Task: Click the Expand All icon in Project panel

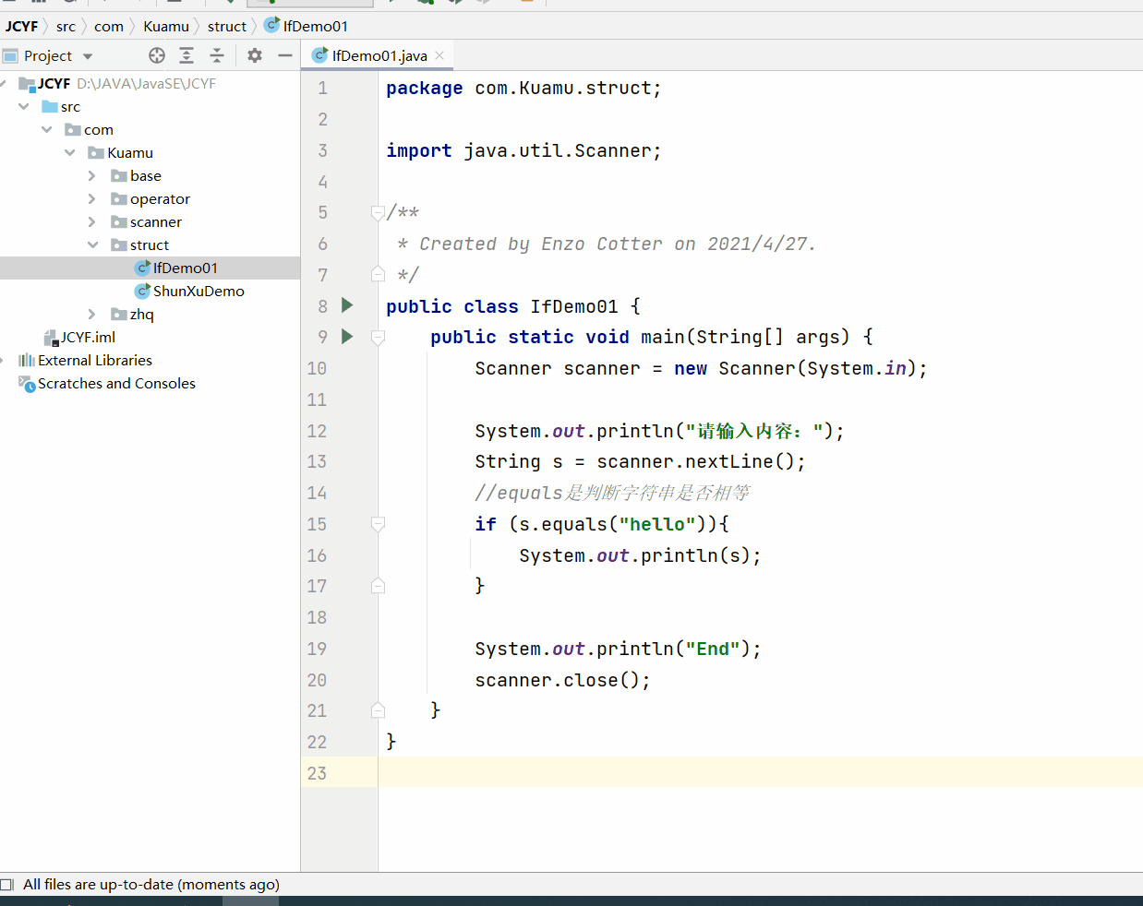Action: click(186, 55)
